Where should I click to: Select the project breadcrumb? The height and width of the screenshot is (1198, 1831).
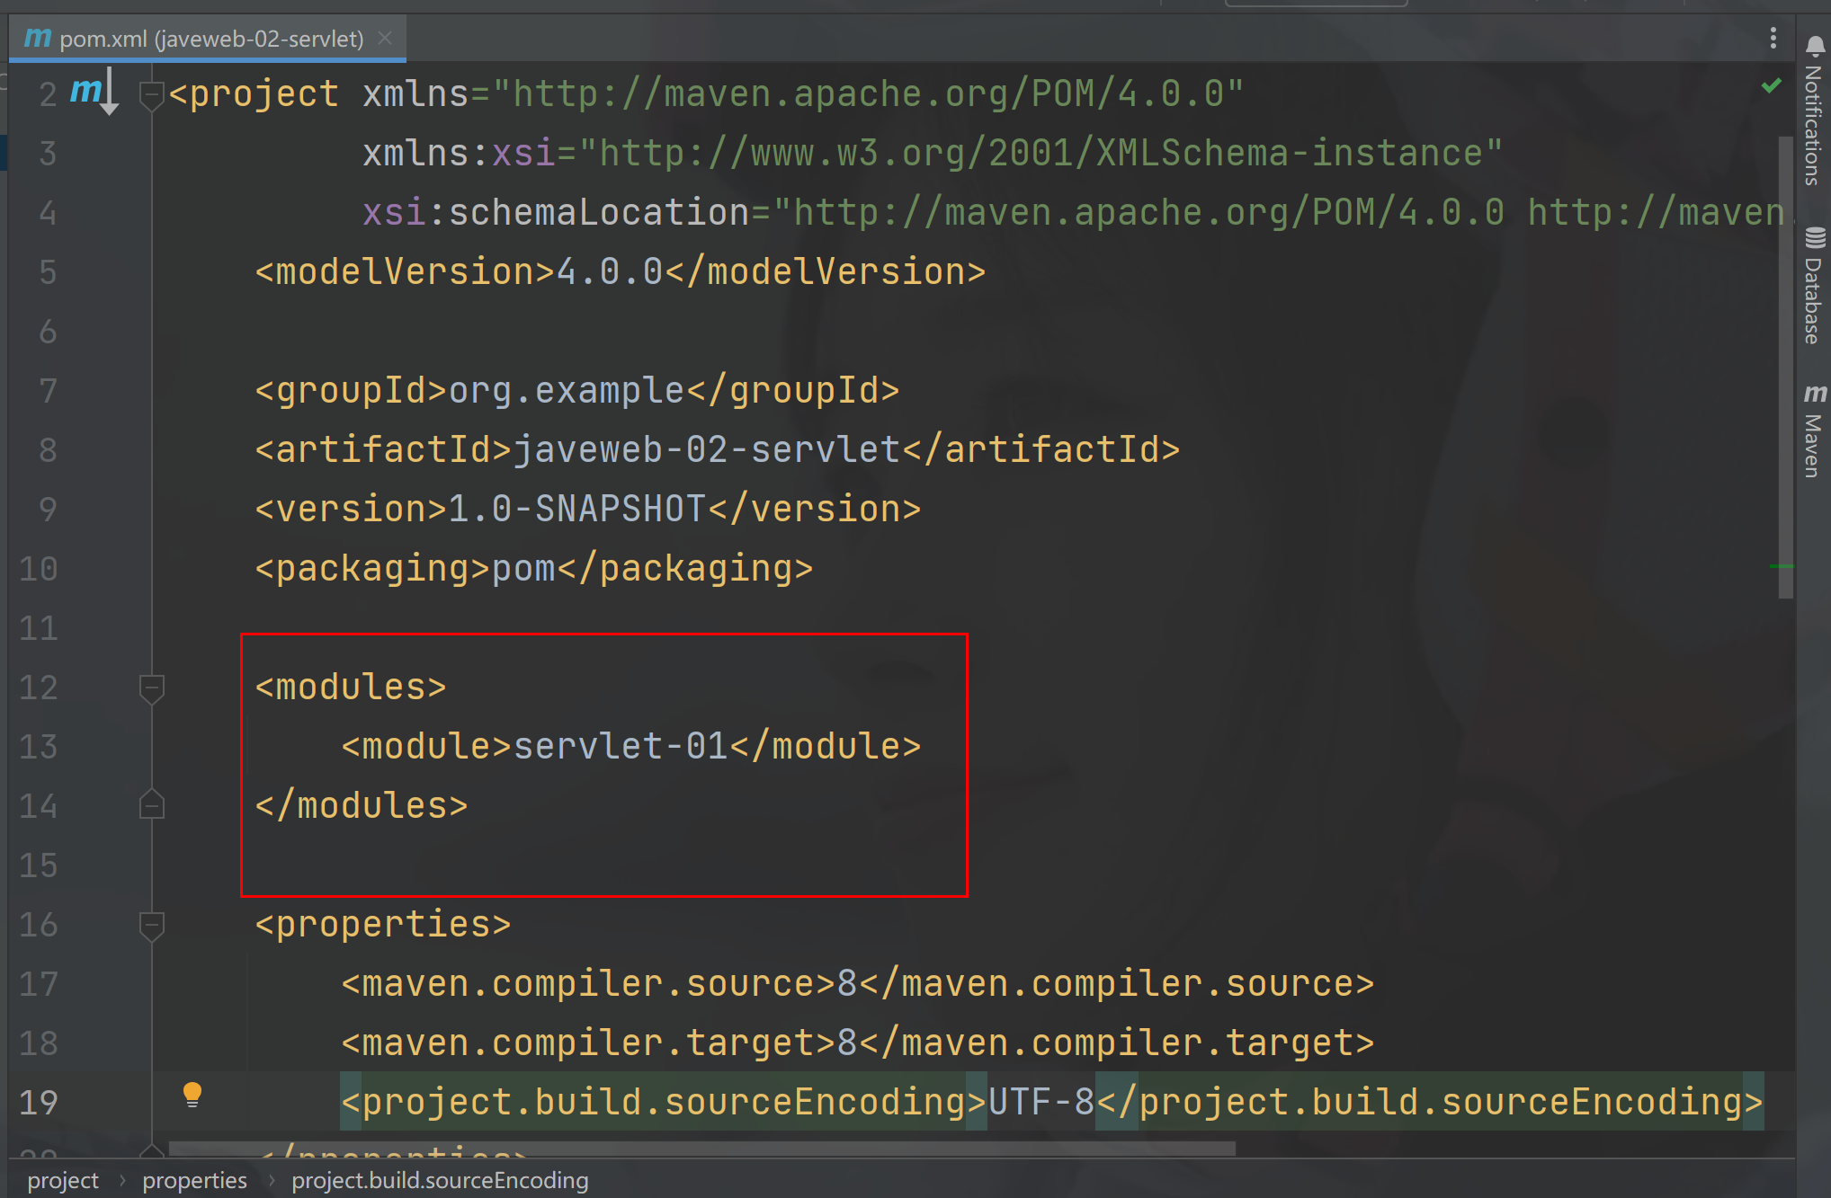63,1180
